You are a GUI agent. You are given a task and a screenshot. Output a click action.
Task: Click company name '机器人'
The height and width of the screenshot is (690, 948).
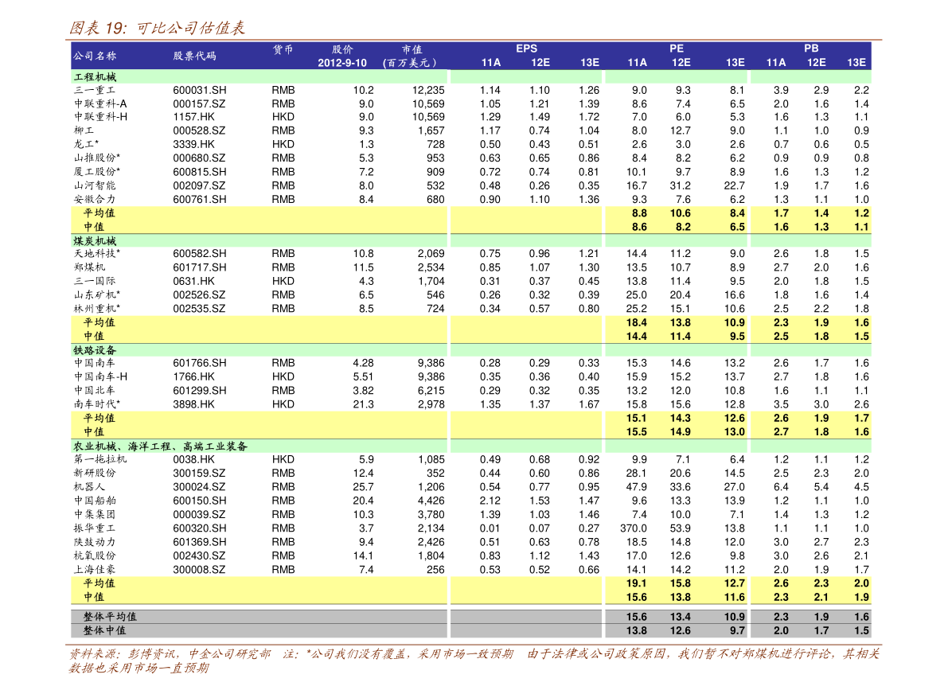(89, 487)
